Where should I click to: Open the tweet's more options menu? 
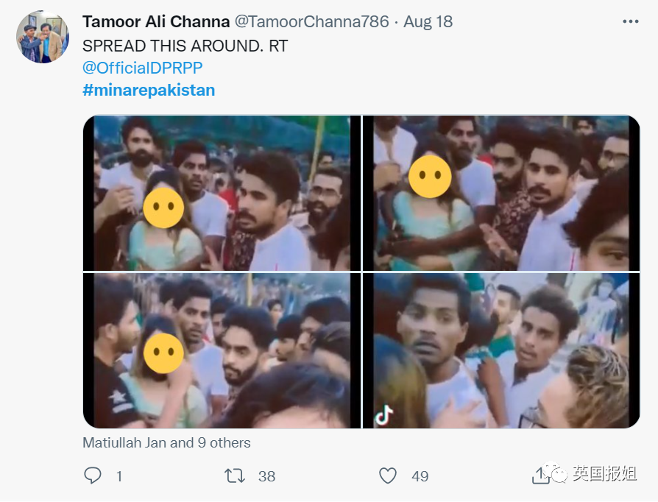(630, 22)
